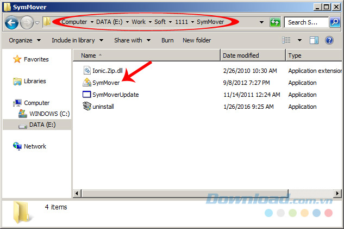Click the SymMoverUpdate window icon
344x229 pixels.
pyautogui.click(x=86, y=95)
